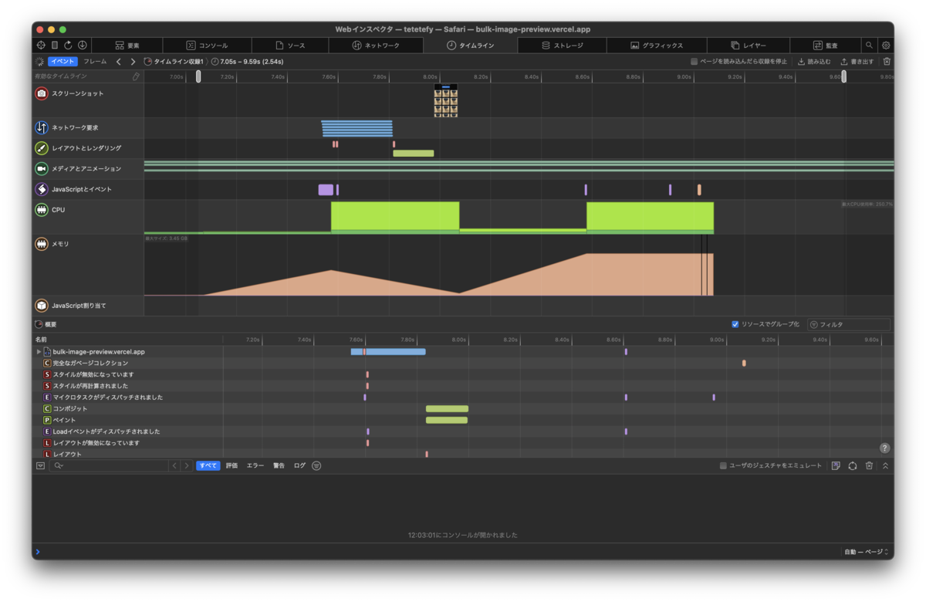Open the レイヤー tab

749,46
